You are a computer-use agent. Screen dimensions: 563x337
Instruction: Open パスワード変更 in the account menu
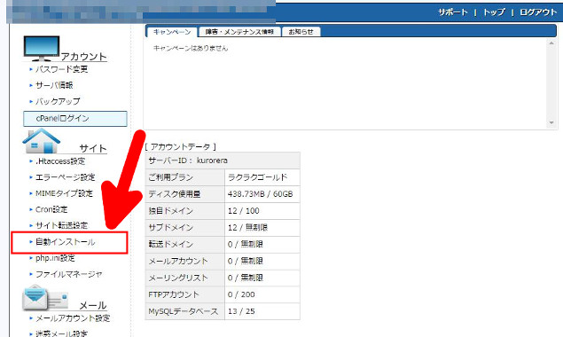[x=61, y=69]
